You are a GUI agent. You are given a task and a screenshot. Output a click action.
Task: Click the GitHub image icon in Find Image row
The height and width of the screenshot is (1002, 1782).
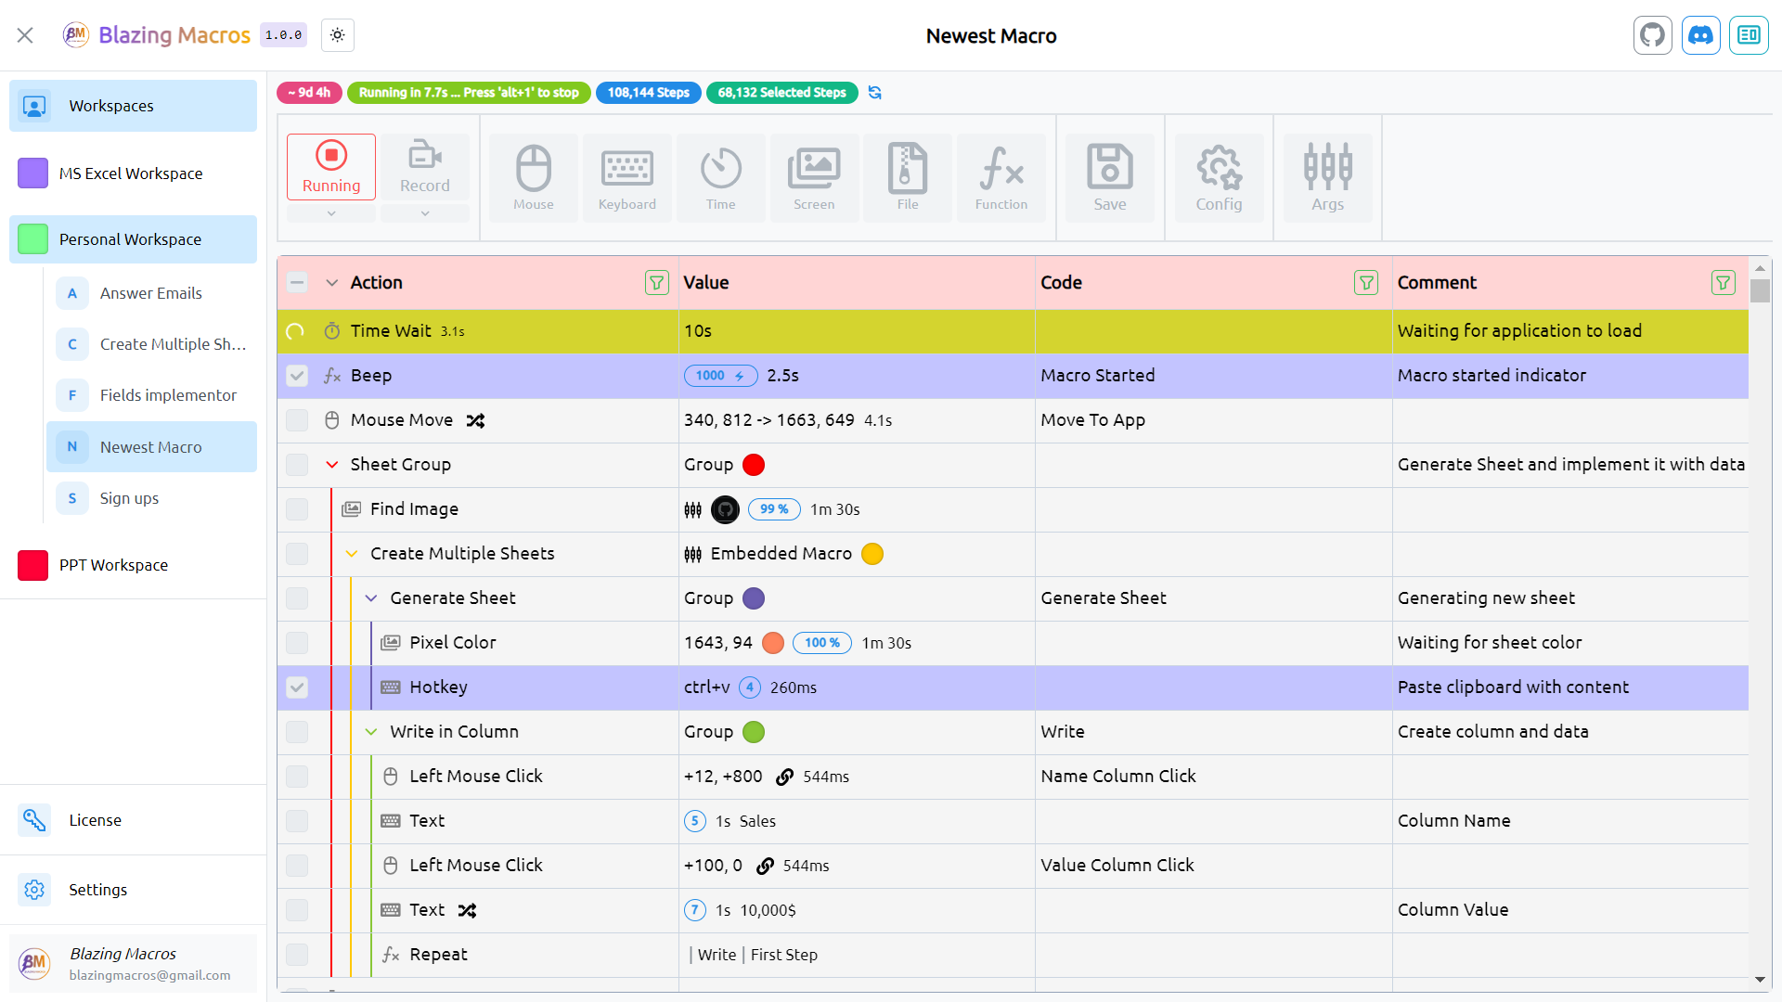725,509
